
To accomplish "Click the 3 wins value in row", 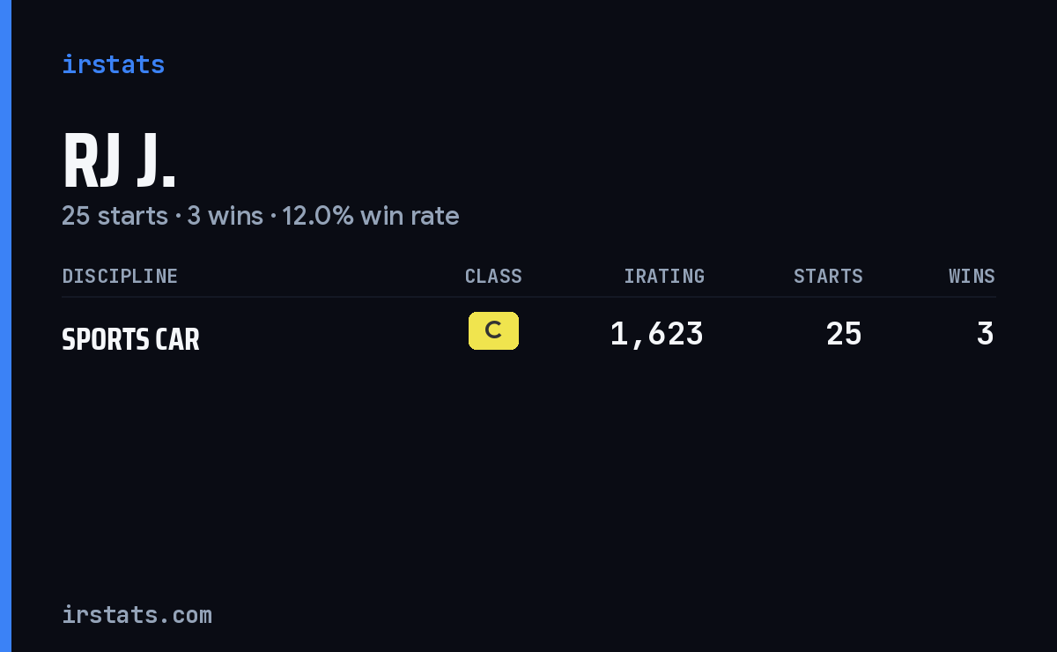I will coord(986,334).
